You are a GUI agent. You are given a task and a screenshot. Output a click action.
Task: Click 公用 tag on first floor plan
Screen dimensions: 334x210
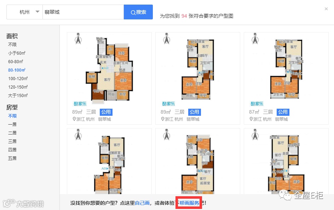coord(106,112)
